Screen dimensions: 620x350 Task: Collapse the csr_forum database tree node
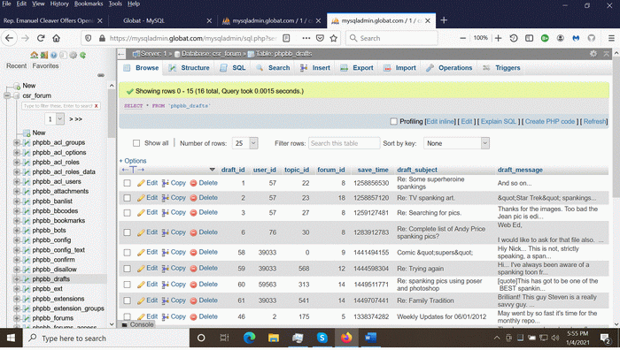coord(7,95)
